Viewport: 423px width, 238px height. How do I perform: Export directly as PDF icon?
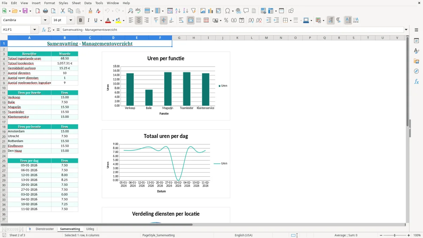point(38,11)
